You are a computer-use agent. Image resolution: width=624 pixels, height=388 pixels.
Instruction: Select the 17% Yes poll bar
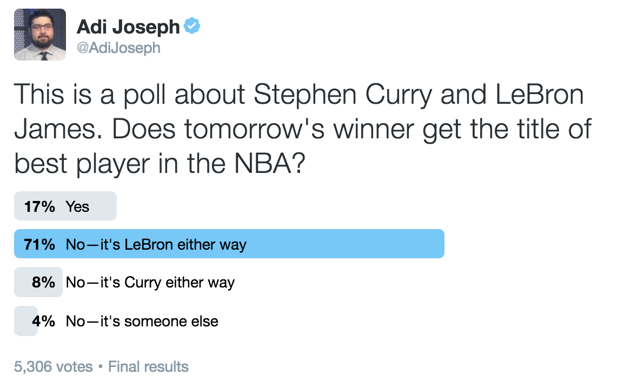(x=65, y=206)
